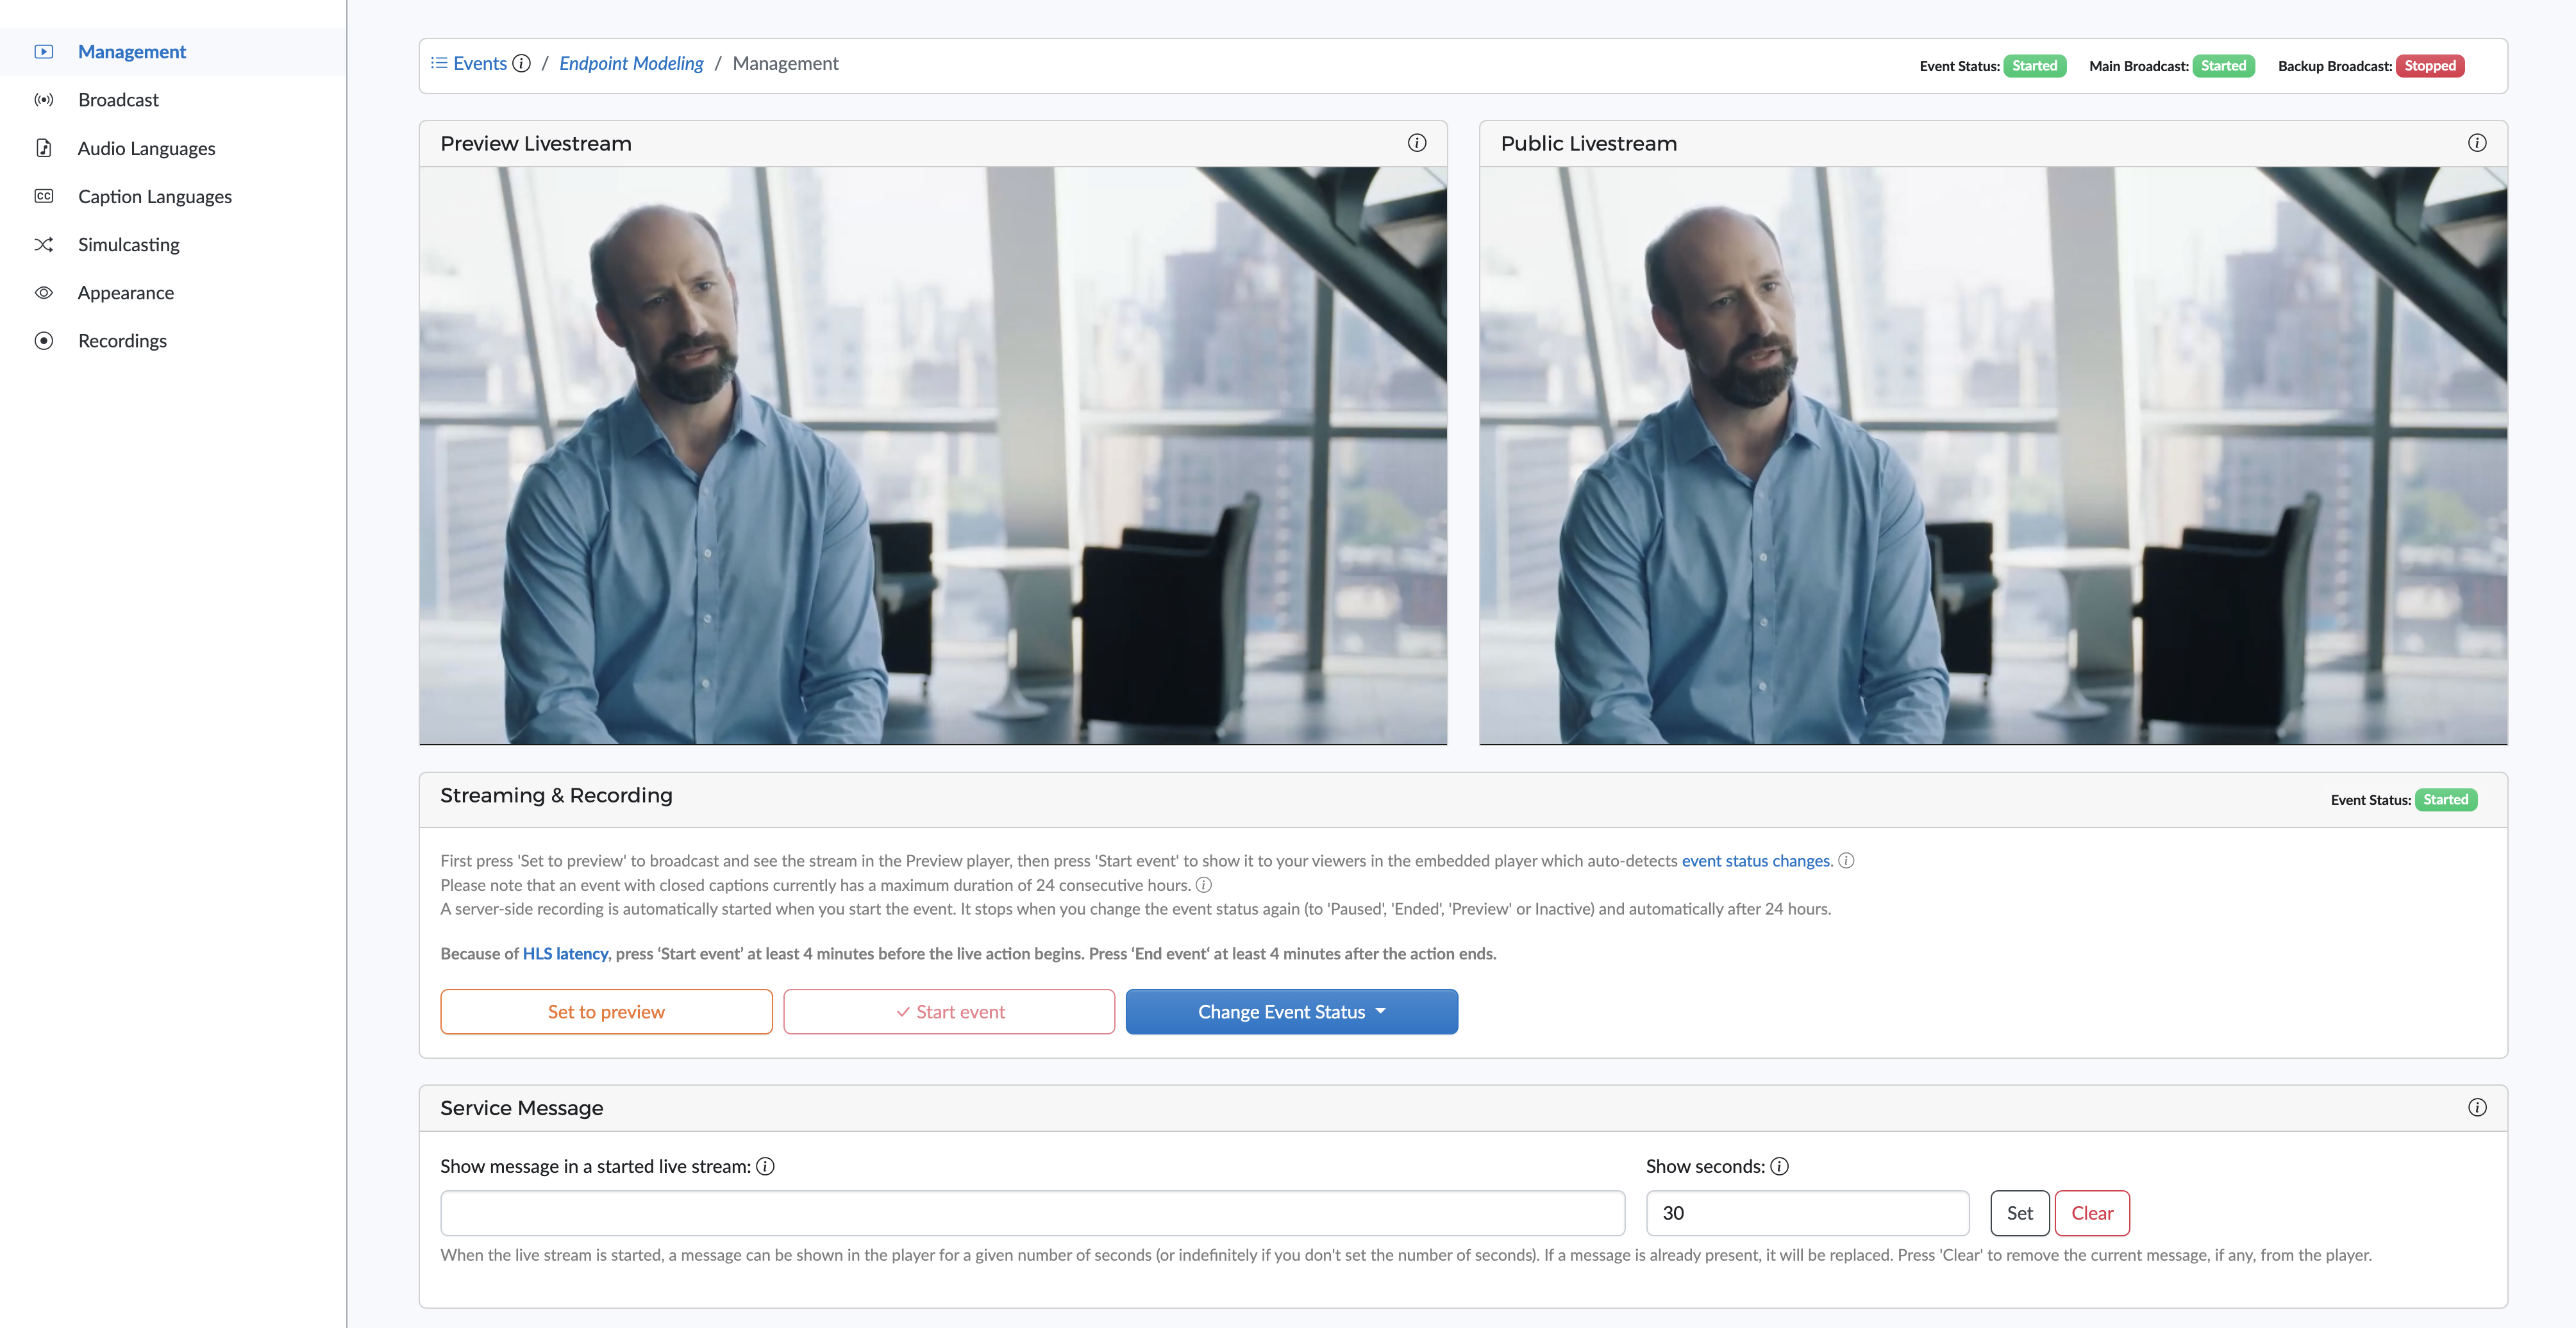
Task: Click the Streaming & Recording heading
Action: [556, 795]
